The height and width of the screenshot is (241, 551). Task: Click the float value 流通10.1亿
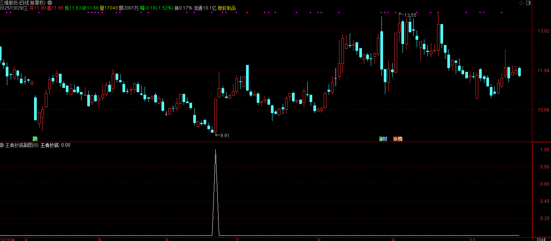click(205, 8)
